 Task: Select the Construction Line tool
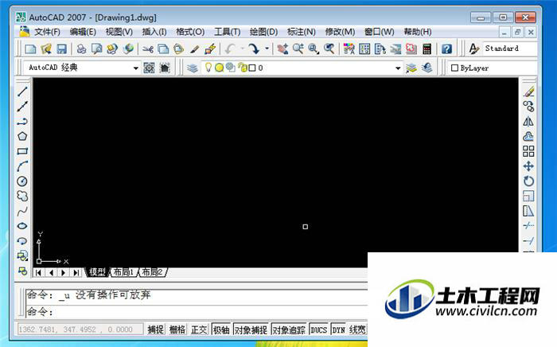click(22, 106)
